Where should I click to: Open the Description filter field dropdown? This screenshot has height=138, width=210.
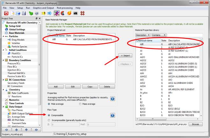pyautogui.click(x=141, y=35)
